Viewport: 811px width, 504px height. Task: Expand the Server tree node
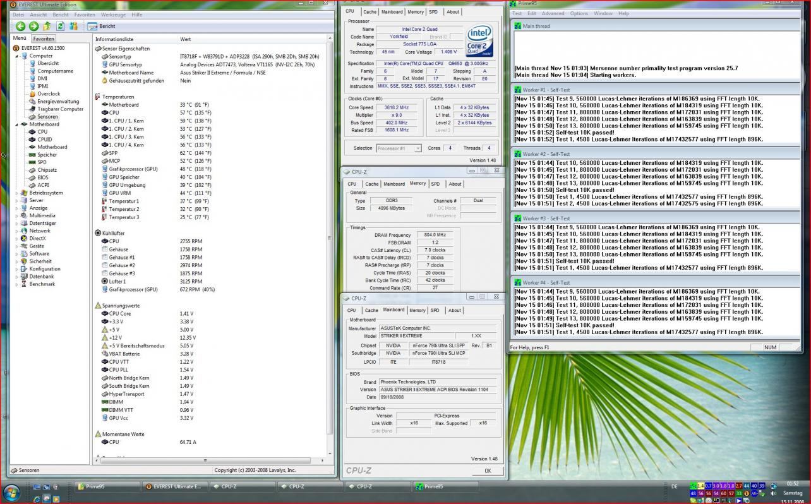(17, 200)
